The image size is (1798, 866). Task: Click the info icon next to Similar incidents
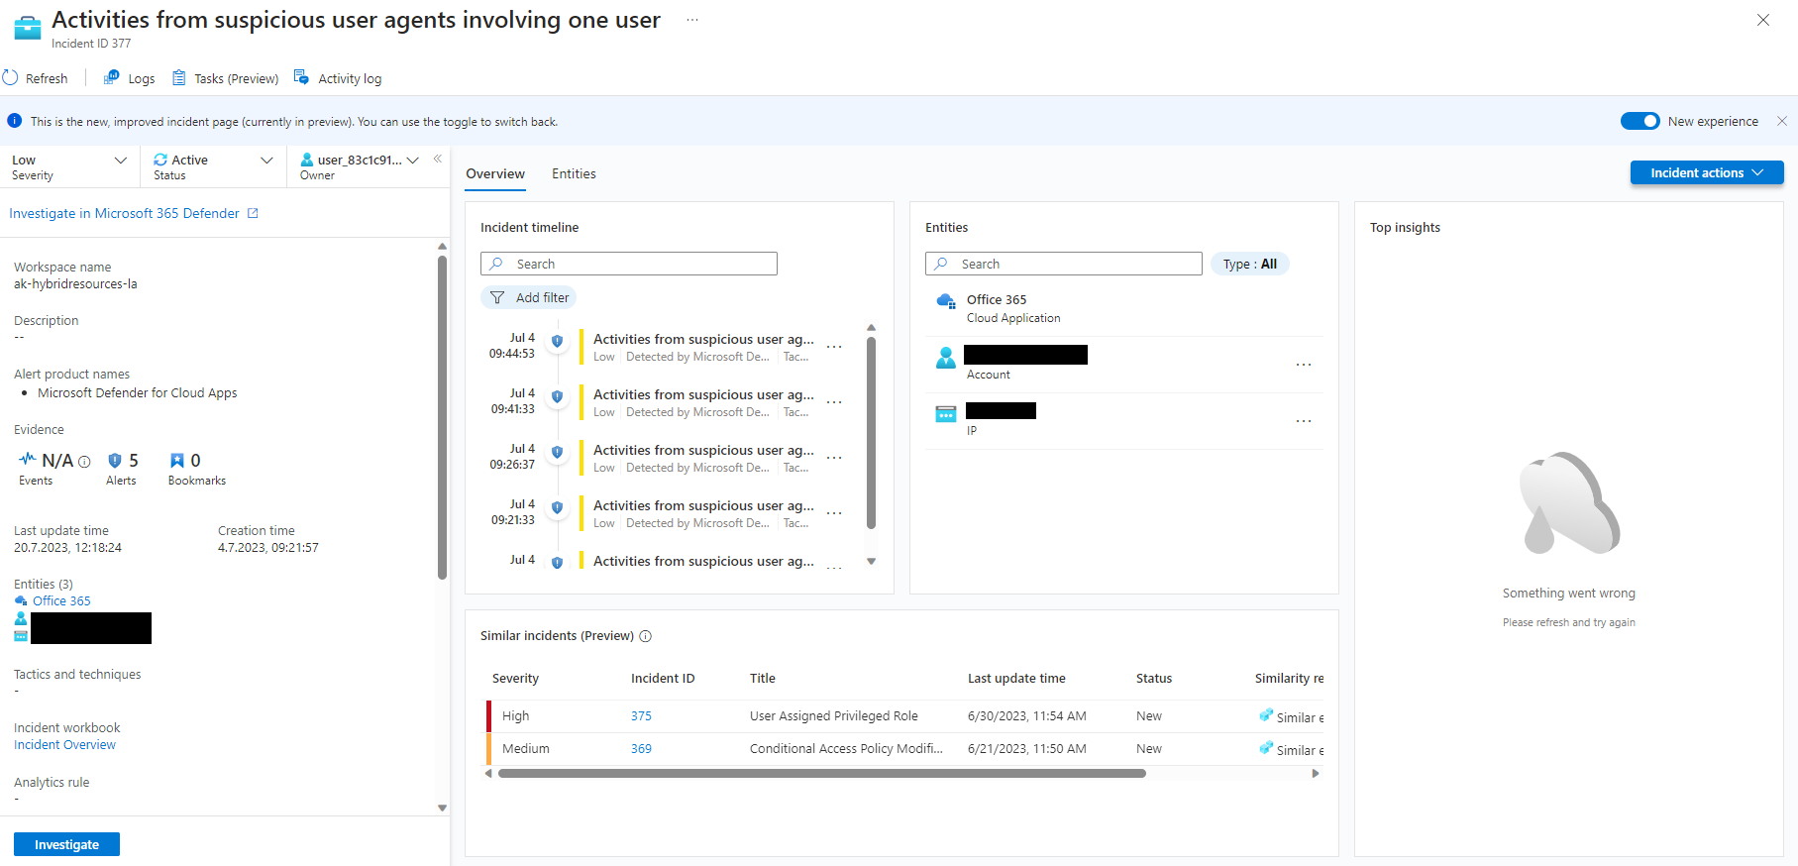coord(646,636)
